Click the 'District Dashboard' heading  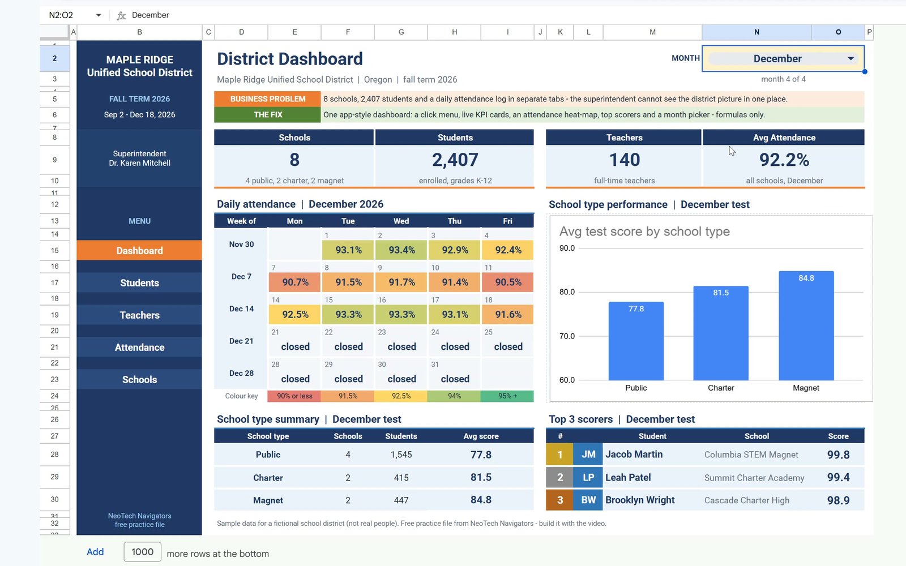point(289,59)
